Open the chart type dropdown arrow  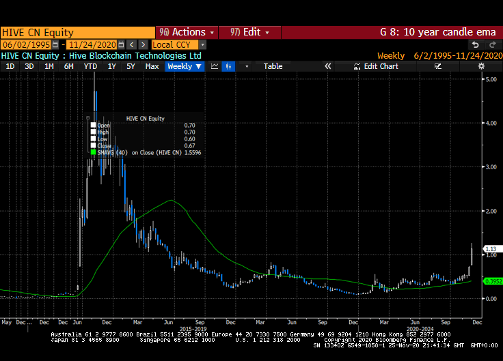[x=247, y=66]
